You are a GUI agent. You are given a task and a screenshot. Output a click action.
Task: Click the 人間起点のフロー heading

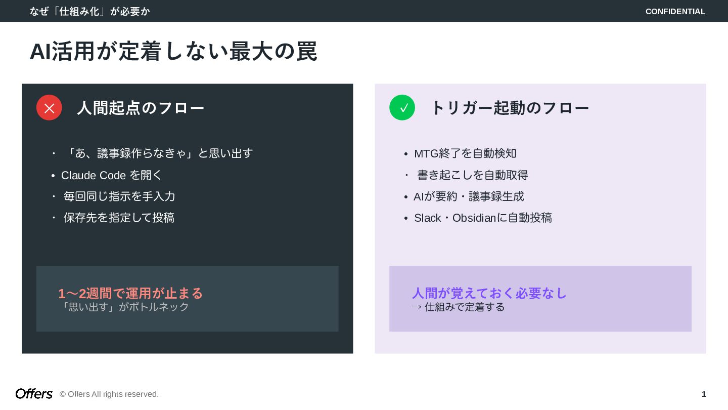click(141, 108)
